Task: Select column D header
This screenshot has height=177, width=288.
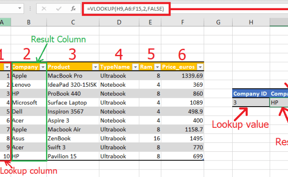Action: coord(119,22)
